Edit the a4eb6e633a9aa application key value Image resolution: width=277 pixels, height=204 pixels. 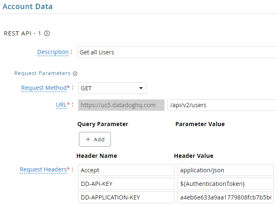[x=225, y=197]
